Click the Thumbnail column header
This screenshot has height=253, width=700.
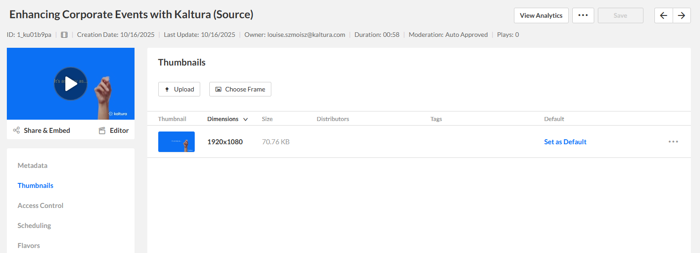pyautogui.click(x=172, y=119)
